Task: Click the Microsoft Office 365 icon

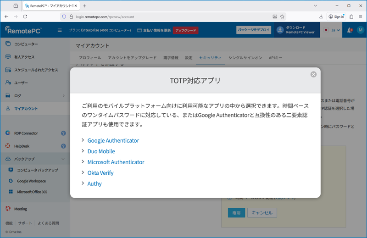Action: click(11, 192)
